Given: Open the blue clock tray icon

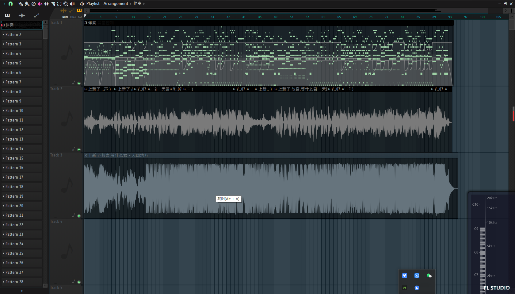Looking at the screenshot, I should point(417,288).
